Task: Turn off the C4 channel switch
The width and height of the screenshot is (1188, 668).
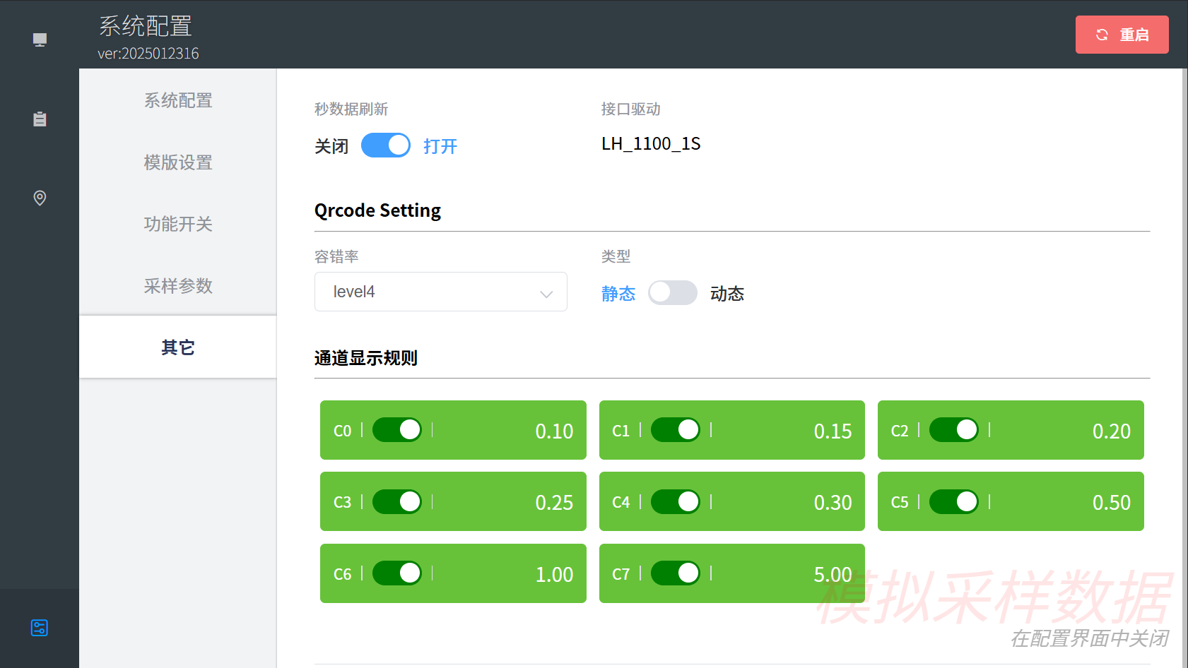Action: click(x=675, y=501)
